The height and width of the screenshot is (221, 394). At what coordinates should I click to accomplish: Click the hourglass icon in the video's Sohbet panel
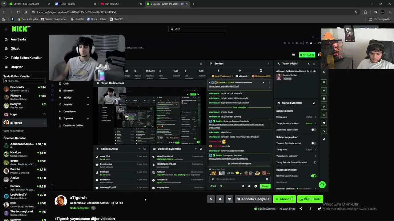pyautogui.click(x=261, y=71)
